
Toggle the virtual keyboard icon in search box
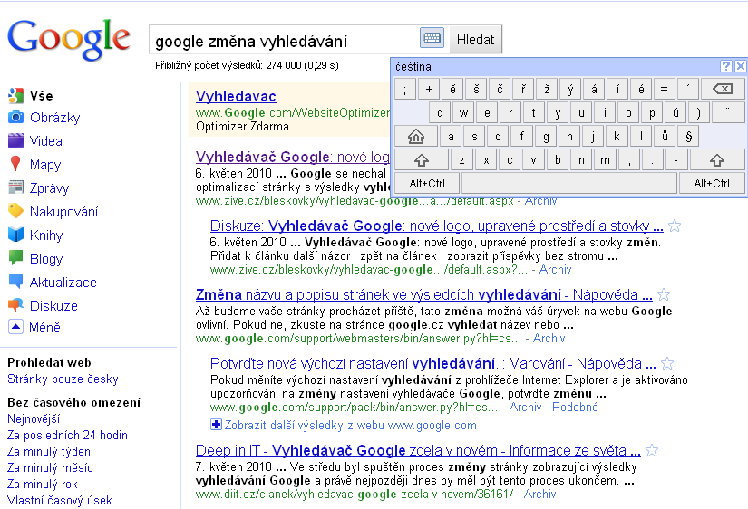click(x=432, y=38)
